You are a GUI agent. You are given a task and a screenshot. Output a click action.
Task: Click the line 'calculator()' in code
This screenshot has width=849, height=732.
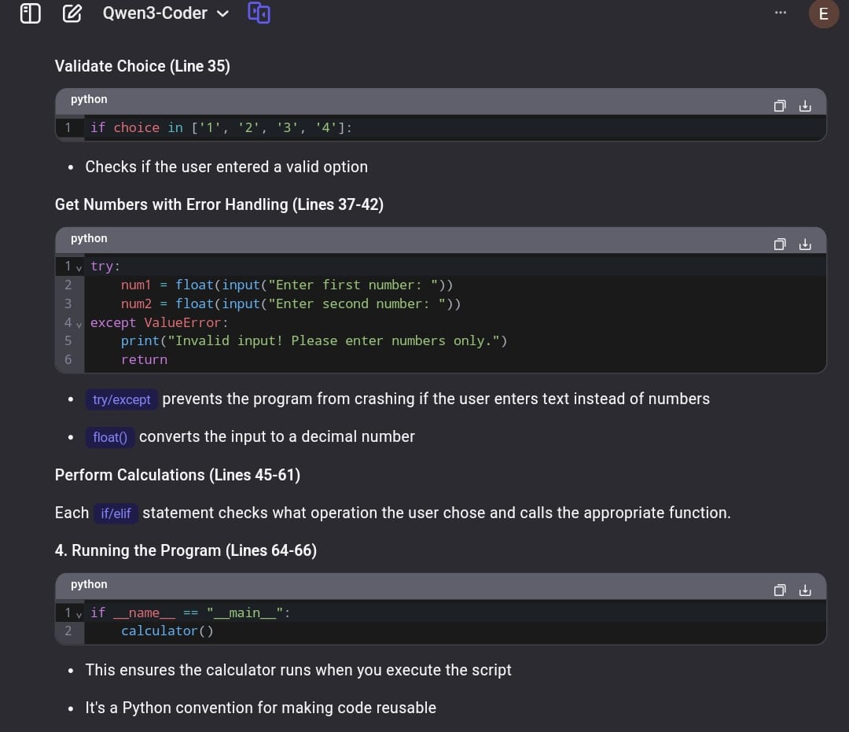(x=167, y=631)
